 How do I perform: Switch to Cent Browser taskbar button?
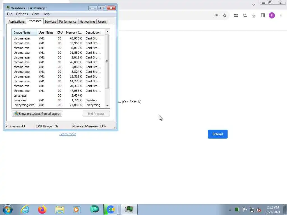tap(110, 209)
